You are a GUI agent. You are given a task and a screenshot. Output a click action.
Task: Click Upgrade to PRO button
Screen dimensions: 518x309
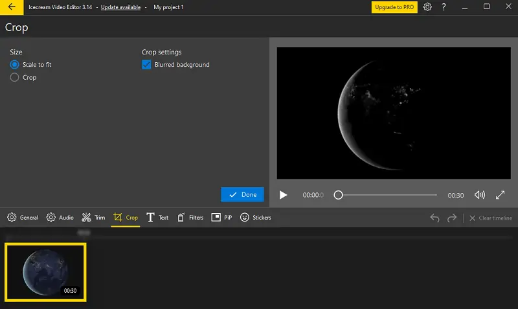pyautogui.click(x=394, y=7)
